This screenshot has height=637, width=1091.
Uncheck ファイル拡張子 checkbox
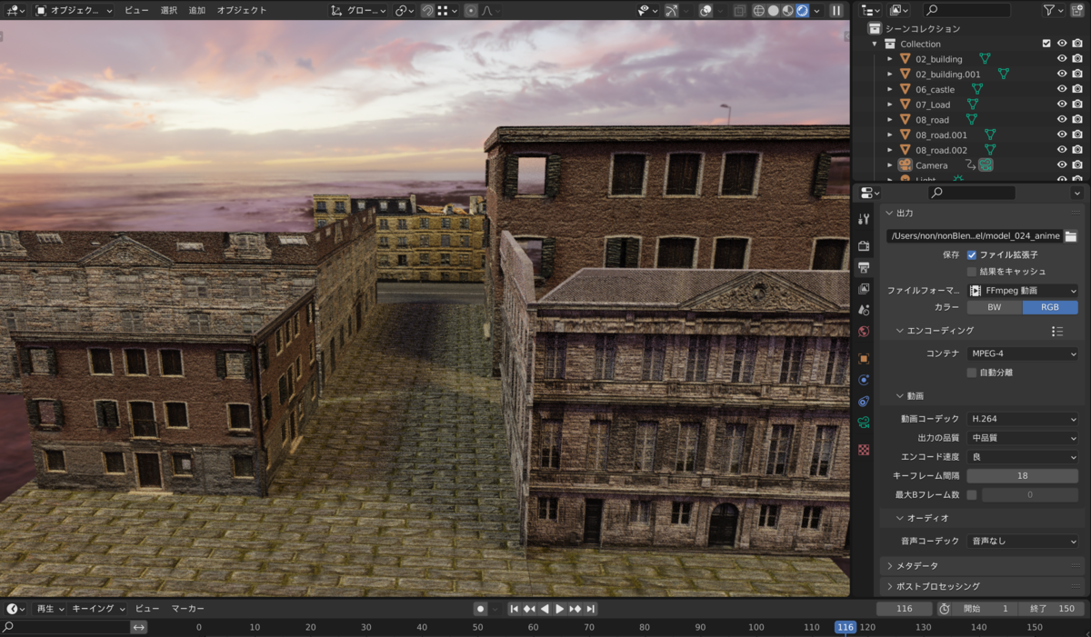(972, 255)
